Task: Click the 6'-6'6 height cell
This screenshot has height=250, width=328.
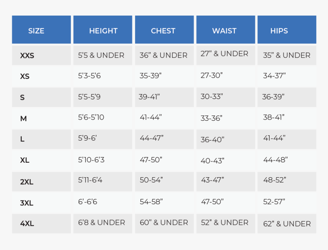Action: [x=88, y=202]
